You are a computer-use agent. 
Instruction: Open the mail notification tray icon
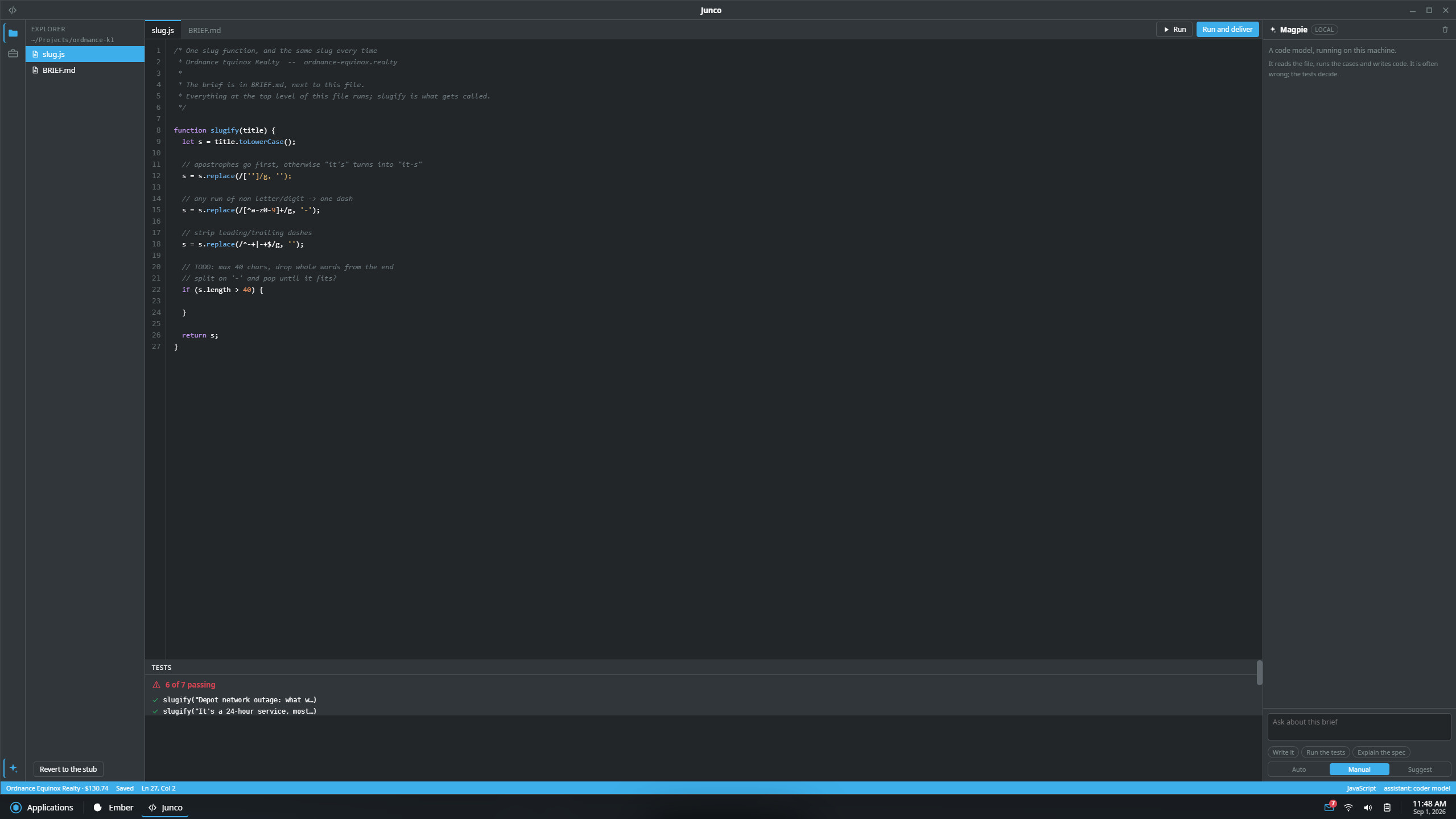coord(1329,807)
